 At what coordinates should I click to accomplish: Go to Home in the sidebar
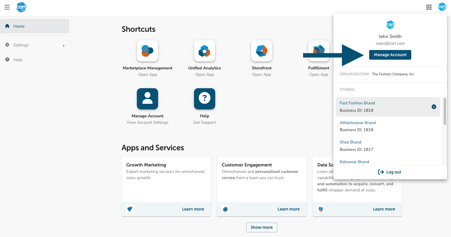pyautogui.click(x=19, y=26)
